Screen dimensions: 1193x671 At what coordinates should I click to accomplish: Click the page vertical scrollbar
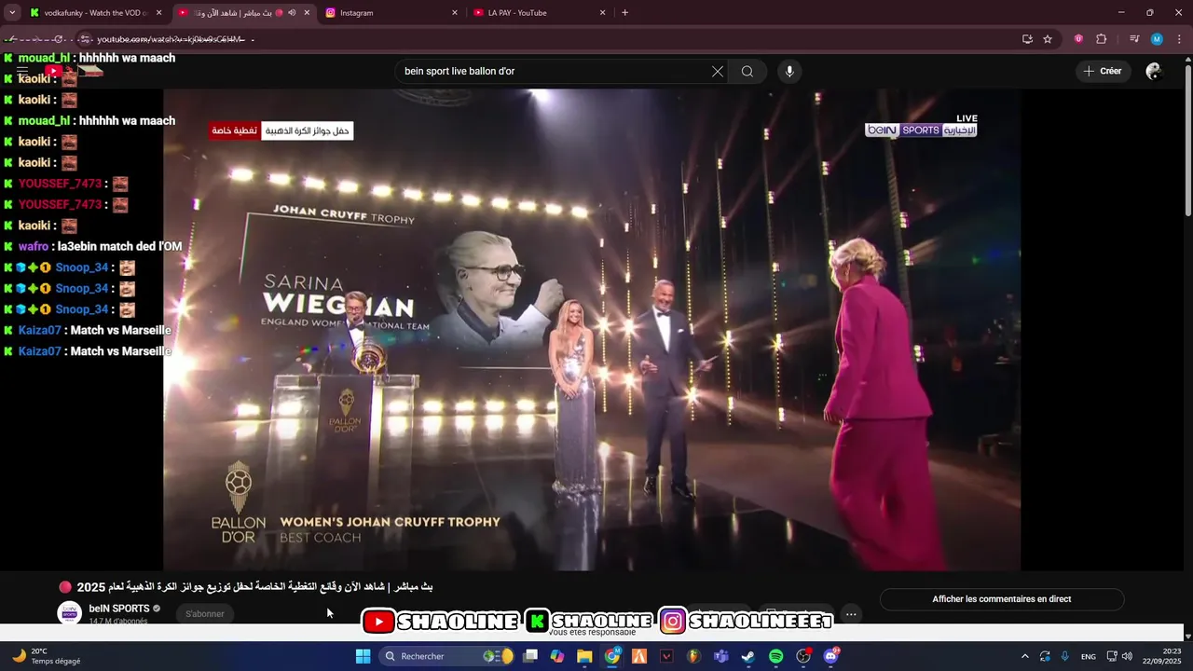tap(1187, 140)
